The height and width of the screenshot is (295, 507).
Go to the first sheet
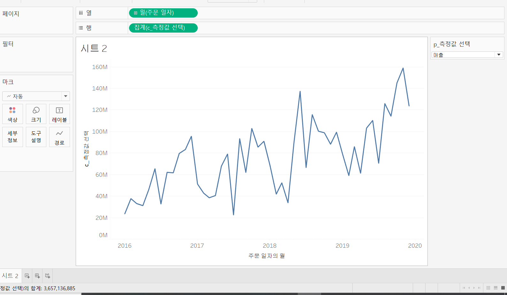point(464,288)
